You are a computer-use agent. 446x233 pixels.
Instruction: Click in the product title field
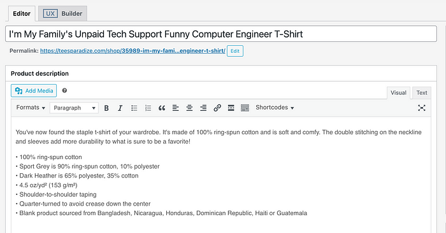pyautogui.click(x=221, y=34)
